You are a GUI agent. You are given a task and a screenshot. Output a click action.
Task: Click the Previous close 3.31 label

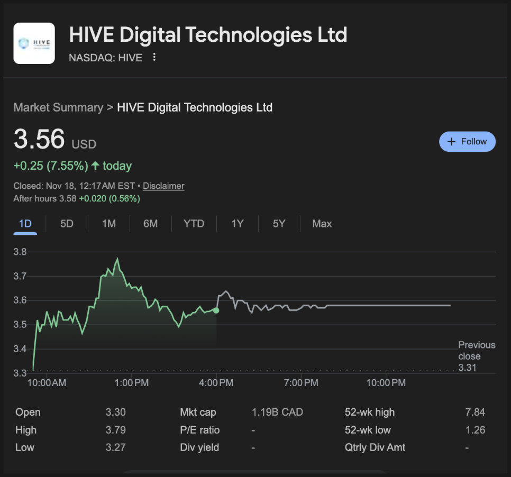477,356
